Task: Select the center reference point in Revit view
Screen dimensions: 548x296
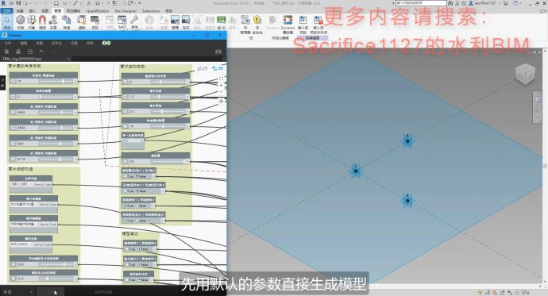Action: click(x=356, y=171)
